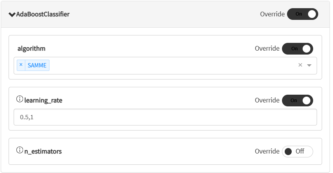Switch off the learning_rate Override toggle
This screenshot has height=173, width=333.
point(298,100)
